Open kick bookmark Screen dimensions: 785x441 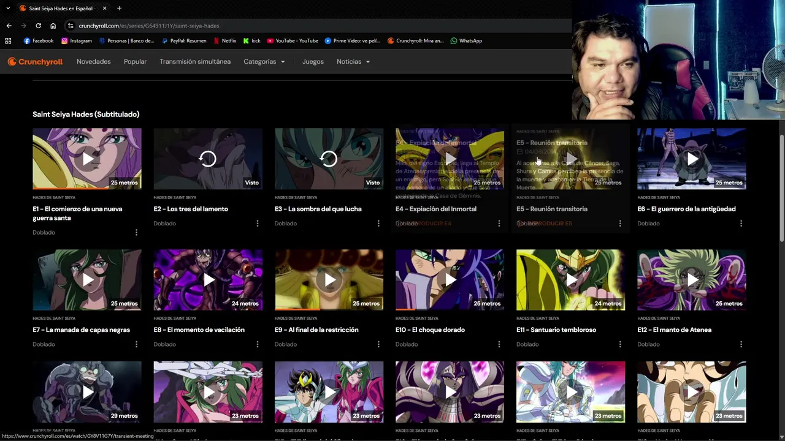pyautogui.click(x=252, y=41)
